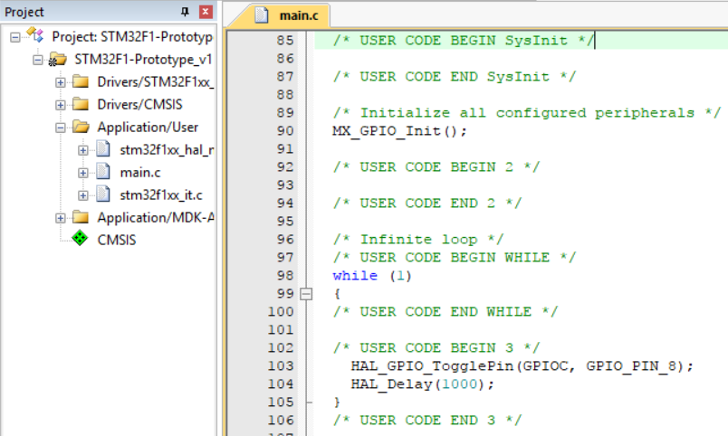
Task: Click line number 90 in the gutter
Action: [x=285, y=131]
